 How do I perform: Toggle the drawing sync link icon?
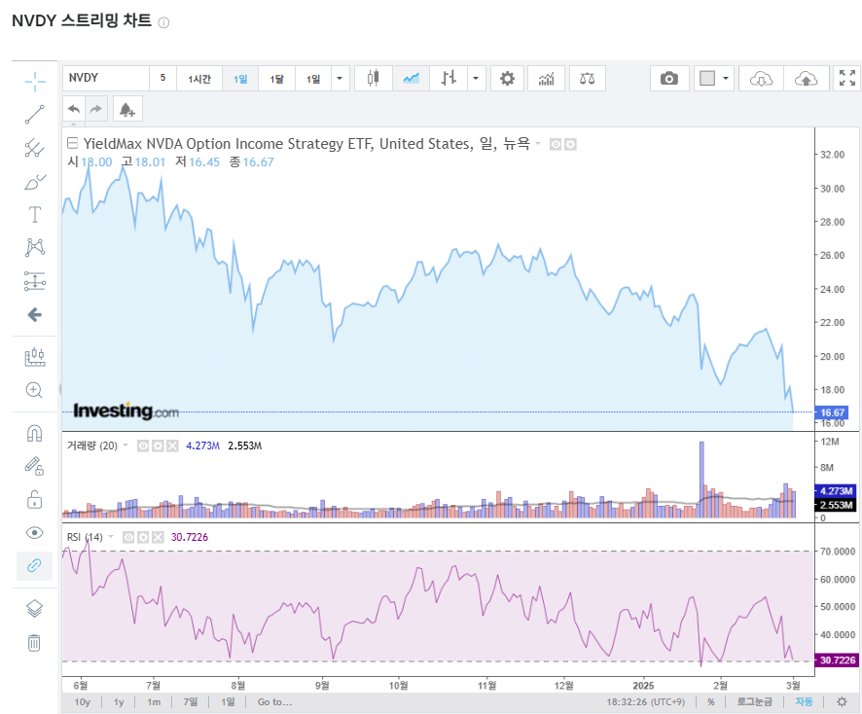(x=35, y=565)
